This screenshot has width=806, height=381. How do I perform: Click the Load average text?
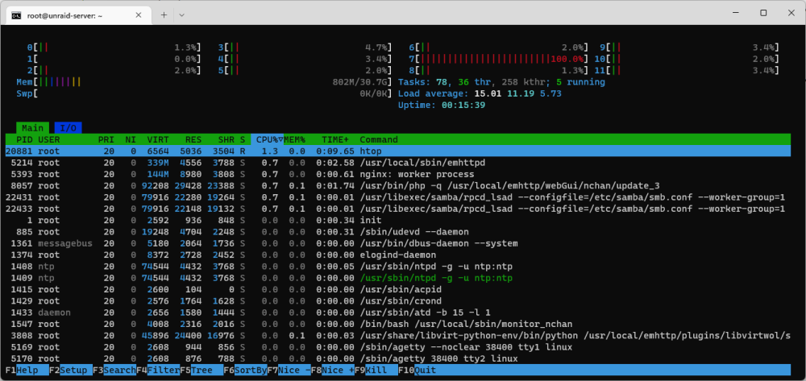tap(480, 94)
